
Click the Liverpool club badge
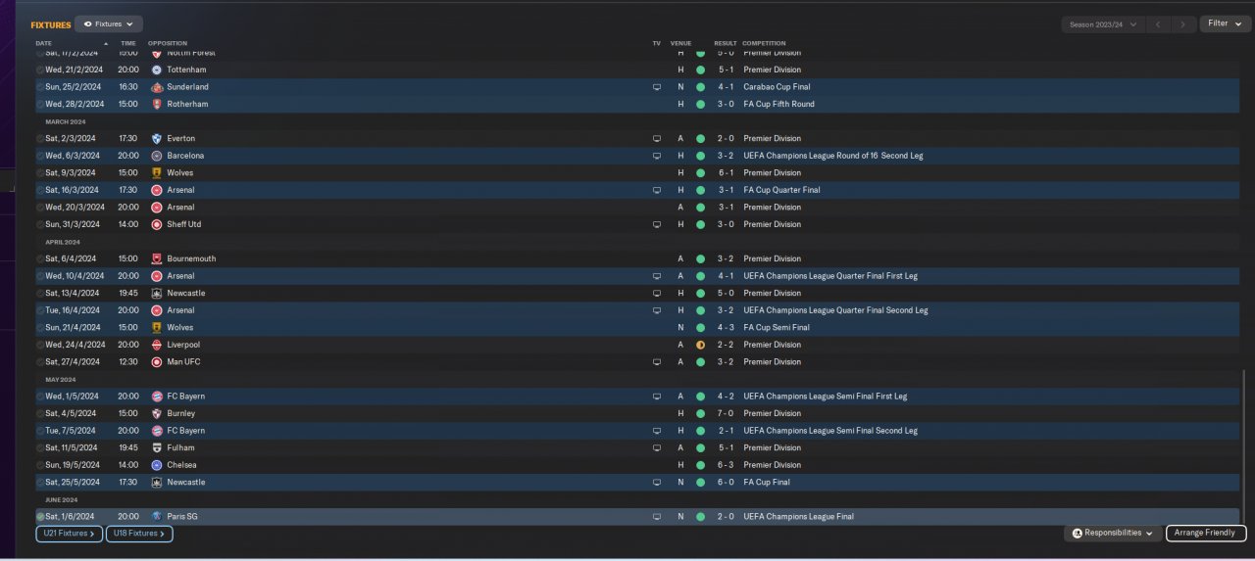pyautogui.click(x=157, y=345)
